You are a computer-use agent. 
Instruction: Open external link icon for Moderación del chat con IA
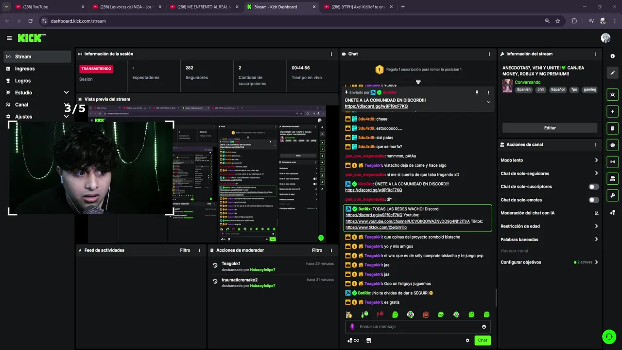597,213
